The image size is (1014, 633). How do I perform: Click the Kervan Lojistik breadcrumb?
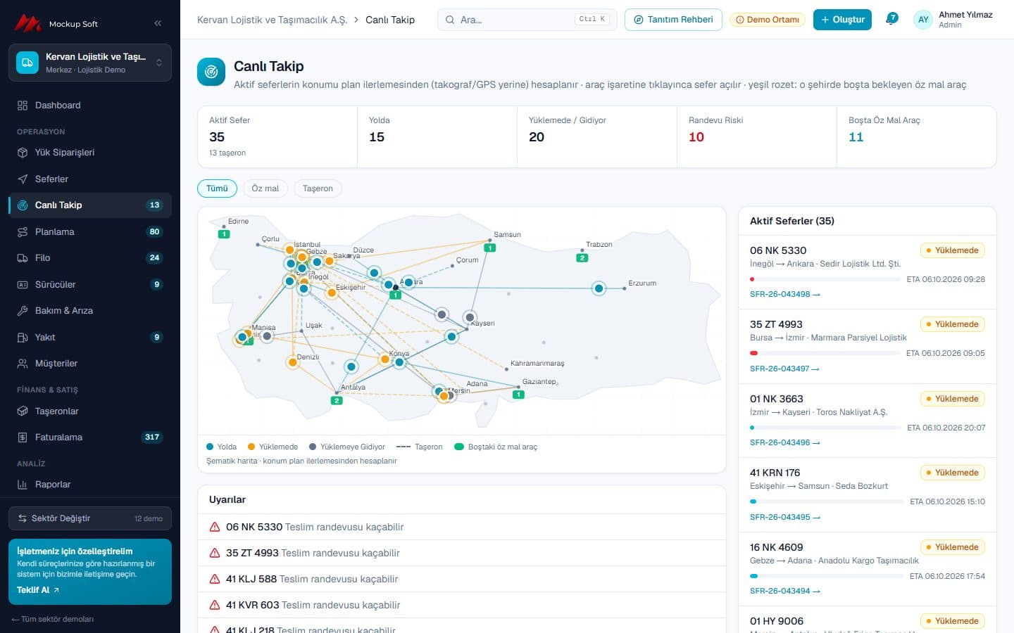(x=272, y=20)
